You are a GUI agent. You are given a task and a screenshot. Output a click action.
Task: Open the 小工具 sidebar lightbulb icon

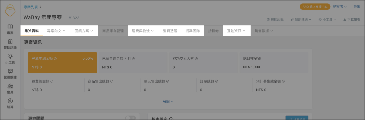10,56
